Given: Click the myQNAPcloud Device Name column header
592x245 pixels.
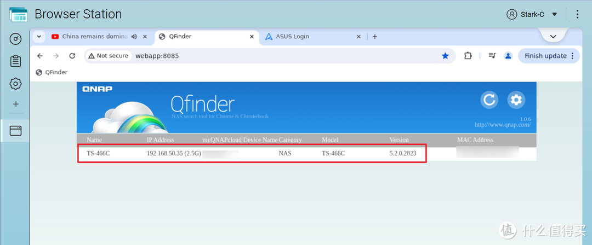Looking at the screenshot, I should 240,140.
